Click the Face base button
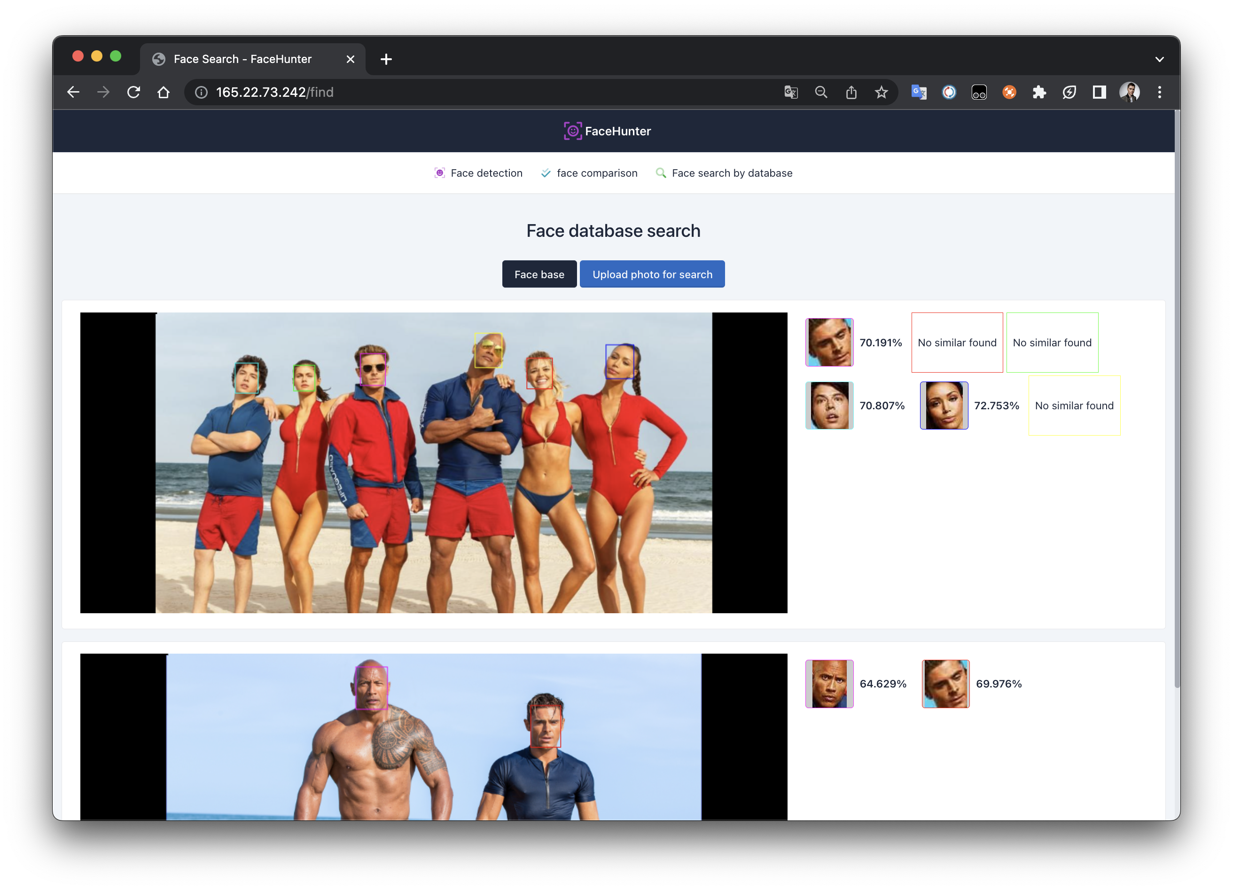The image size is (1233, 890). tap(539, 274)
